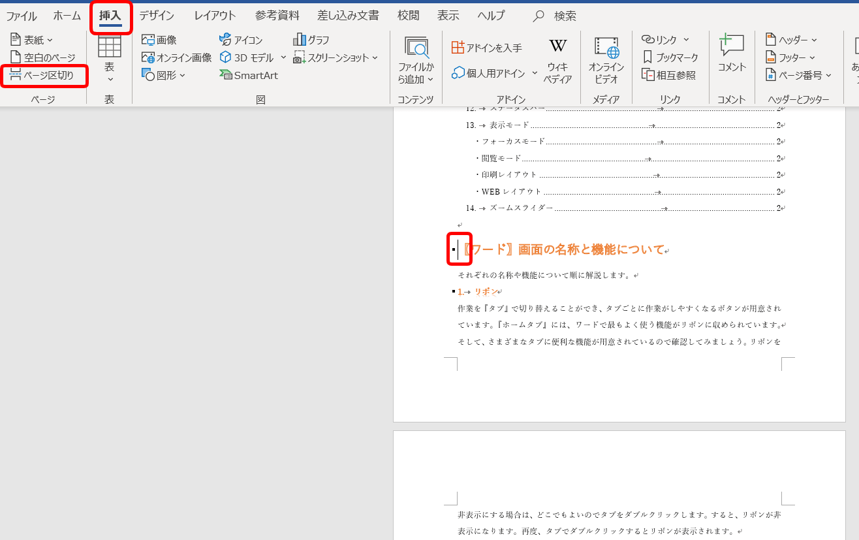
Task: Expand the 3D モデル dropdown arrow
Action: [x=283, y=57]
